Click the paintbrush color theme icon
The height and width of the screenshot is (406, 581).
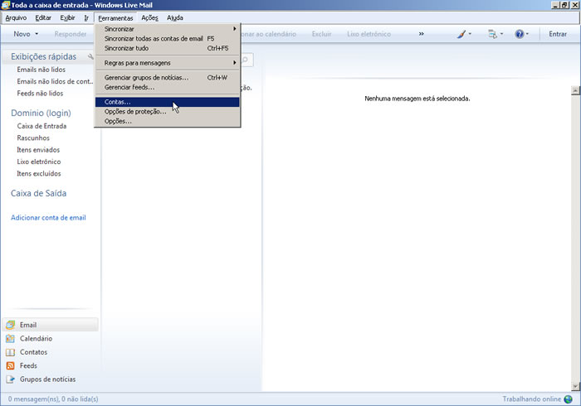click(x=461, y=34)
